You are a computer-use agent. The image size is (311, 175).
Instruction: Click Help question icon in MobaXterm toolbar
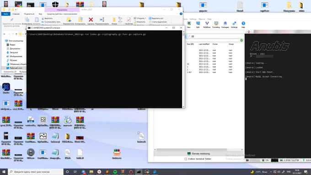coord(243,24)
